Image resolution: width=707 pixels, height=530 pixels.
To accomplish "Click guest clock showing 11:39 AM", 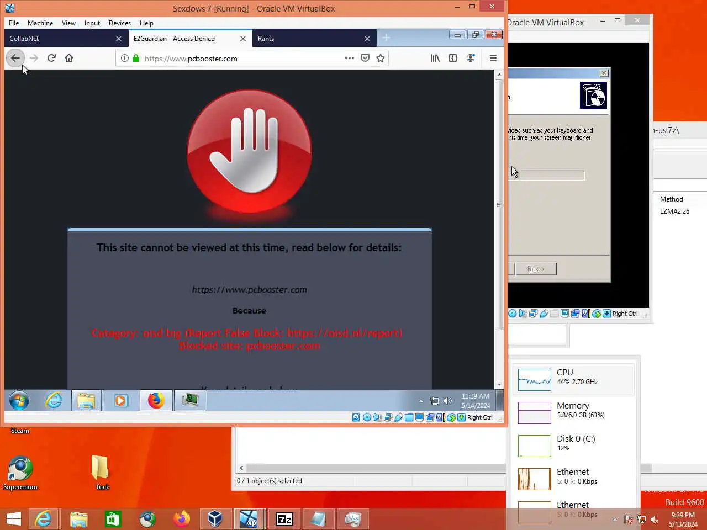I will click(x=476, y=401).
